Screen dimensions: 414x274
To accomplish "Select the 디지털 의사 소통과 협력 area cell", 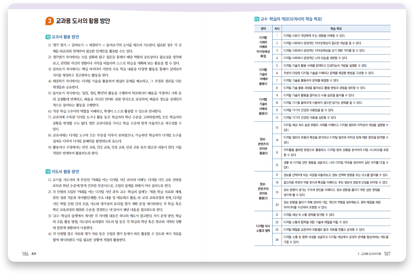I will coord(263,228).
